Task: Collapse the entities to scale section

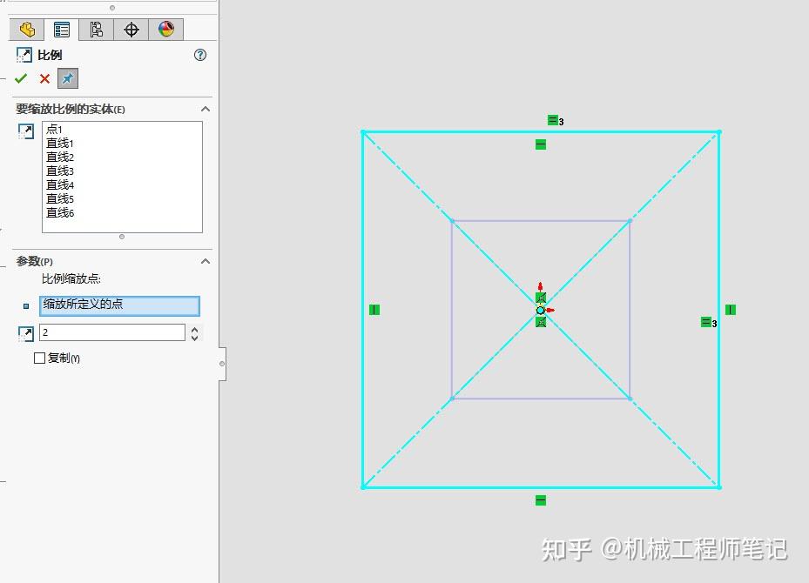Action: click(206, 109)
